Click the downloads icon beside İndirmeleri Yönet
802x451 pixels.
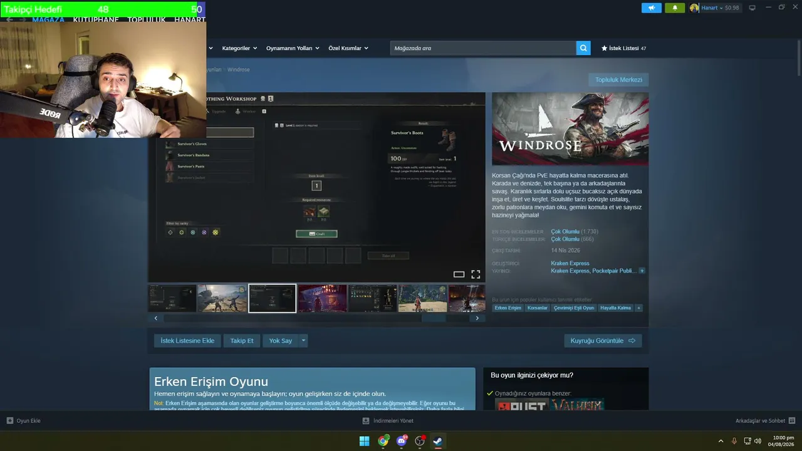point(366,421)
